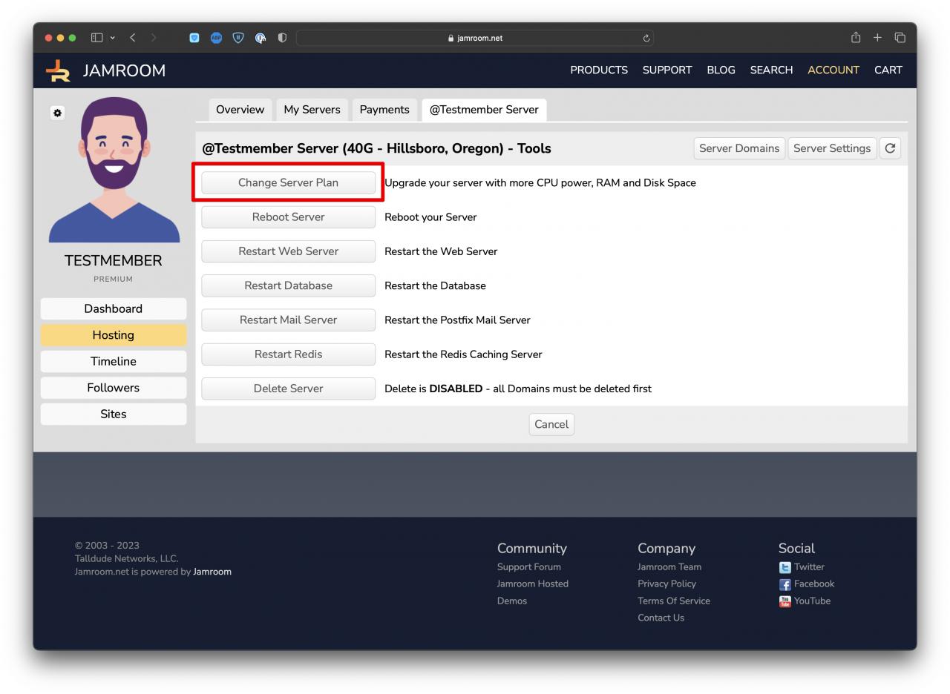Click the refresh icon beside Server Settings
The height and width of the screenshot is (694, 950).
coord(890,148)
